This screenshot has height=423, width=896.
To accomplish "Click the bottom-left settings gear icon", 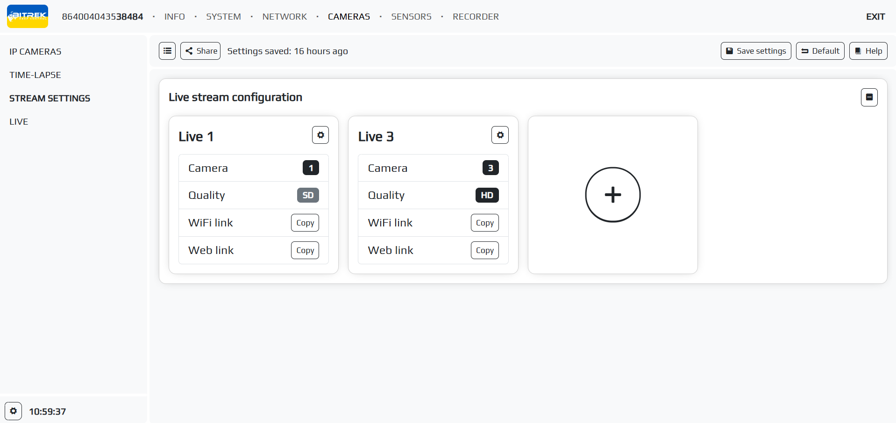I will 14,411.
